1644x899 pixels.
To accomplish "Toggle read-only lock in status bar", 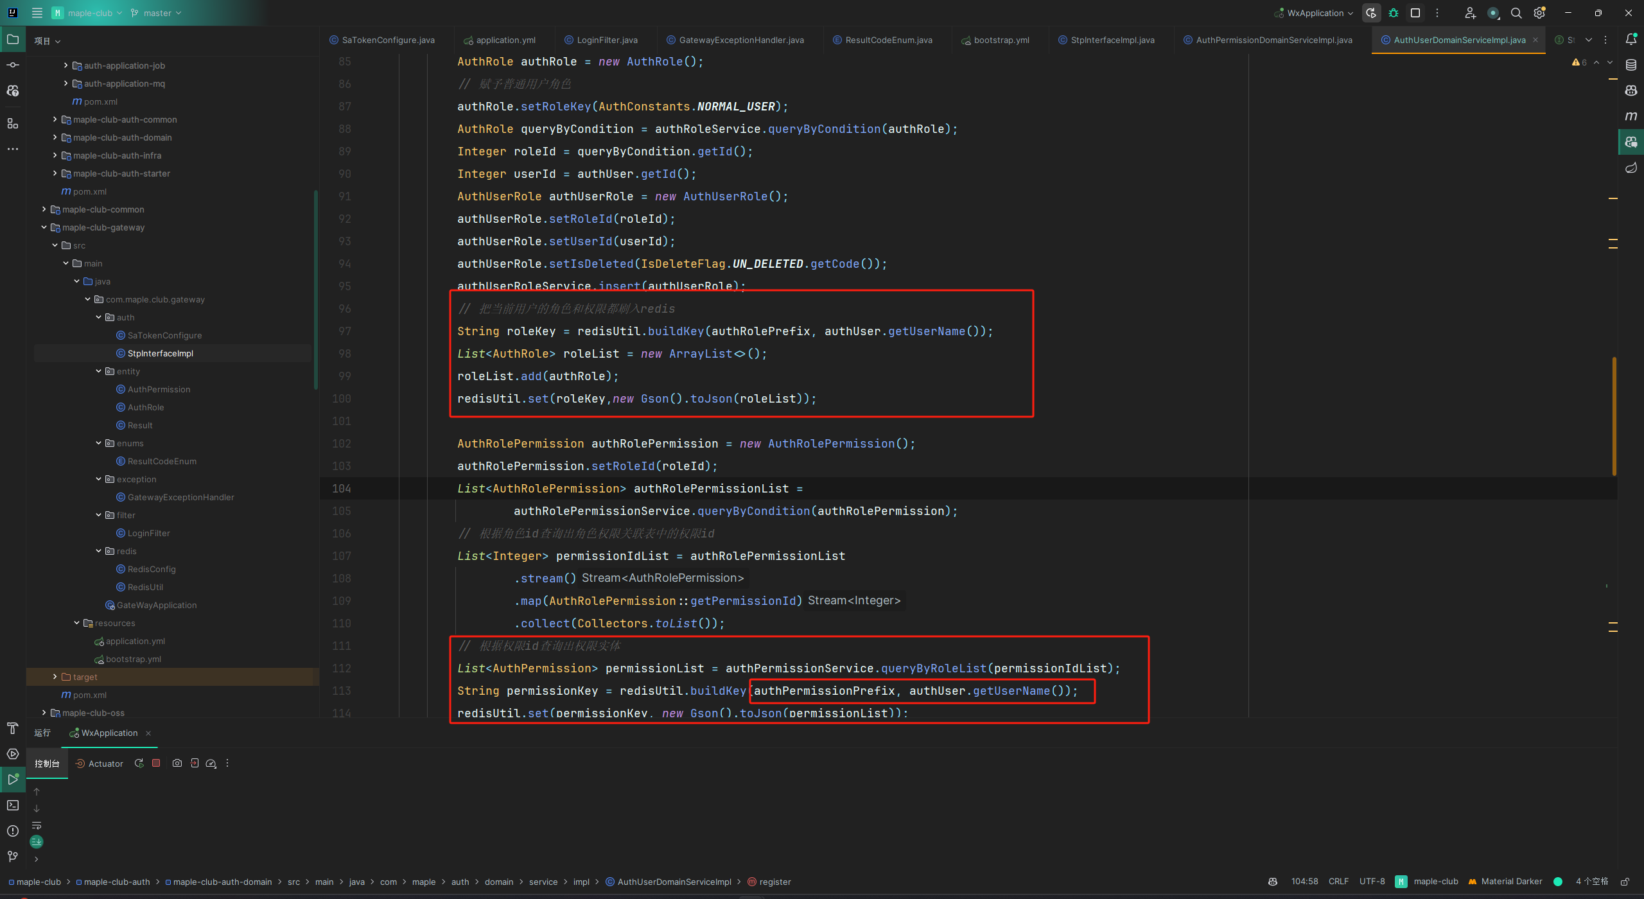I will coord(1625,882).
